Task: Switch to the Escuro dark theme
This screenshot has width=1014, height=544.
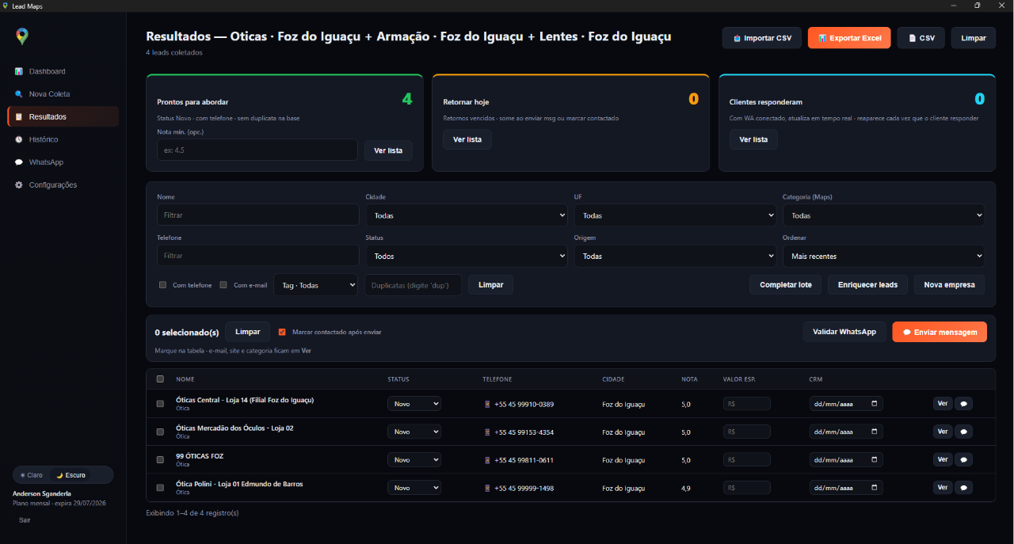Action: [71, 475]
